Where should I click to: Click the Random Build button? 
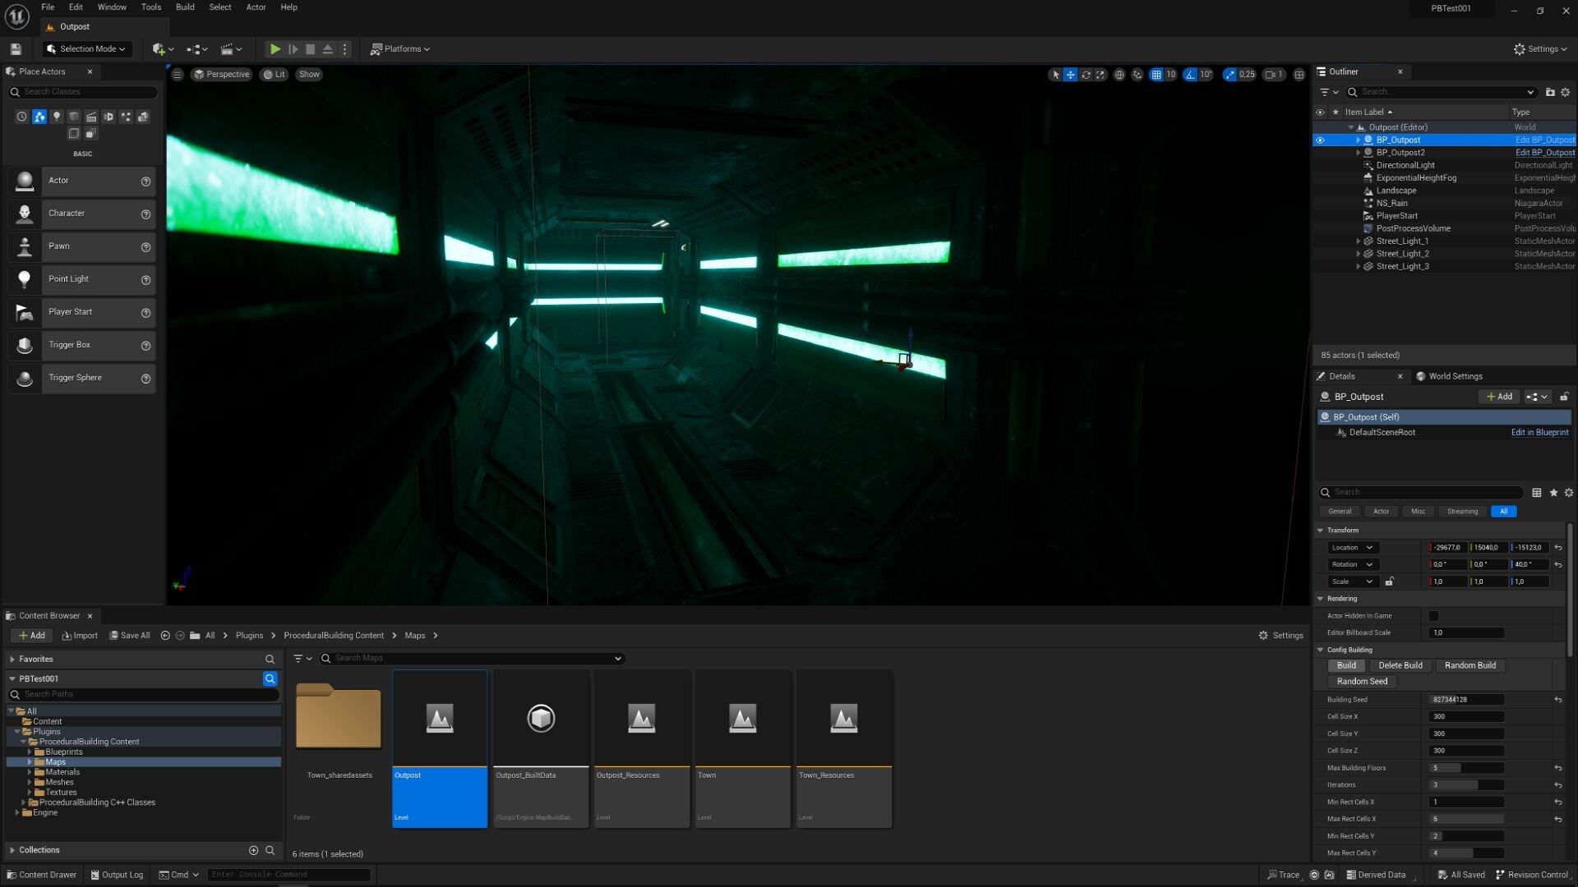click(1470, 665)
